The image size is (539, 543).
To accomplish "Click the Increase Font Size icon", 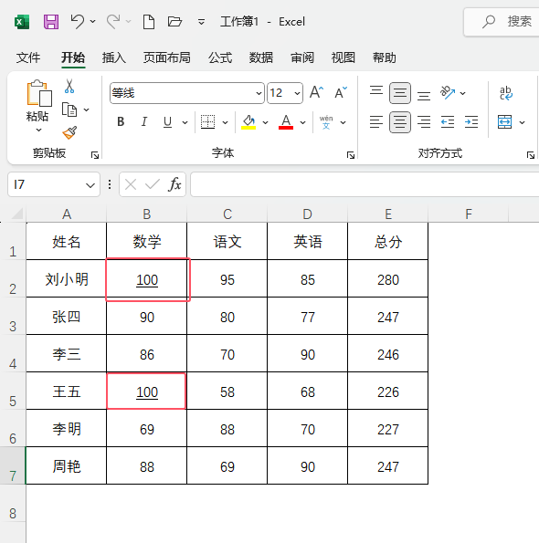I will pos(316,93).
